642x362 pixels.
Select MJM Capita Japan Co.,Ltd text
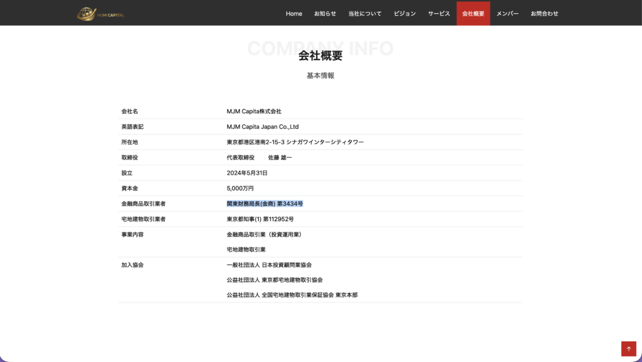[263, 127]
